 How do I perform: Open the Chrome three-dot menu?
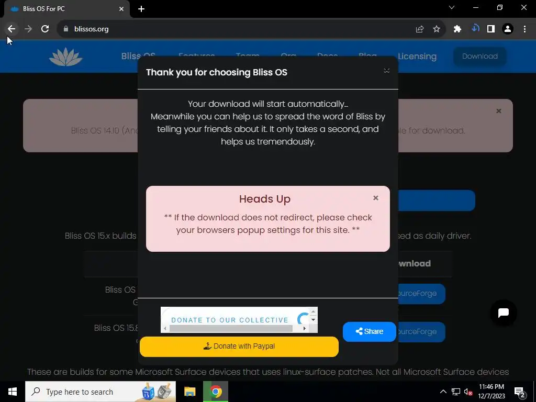pyautogui.click(x=524, y=29)
